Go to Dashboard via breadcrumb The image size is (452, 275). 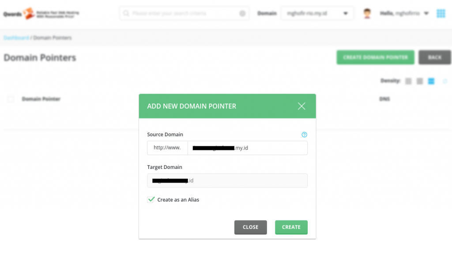click(x=15, y=38)
